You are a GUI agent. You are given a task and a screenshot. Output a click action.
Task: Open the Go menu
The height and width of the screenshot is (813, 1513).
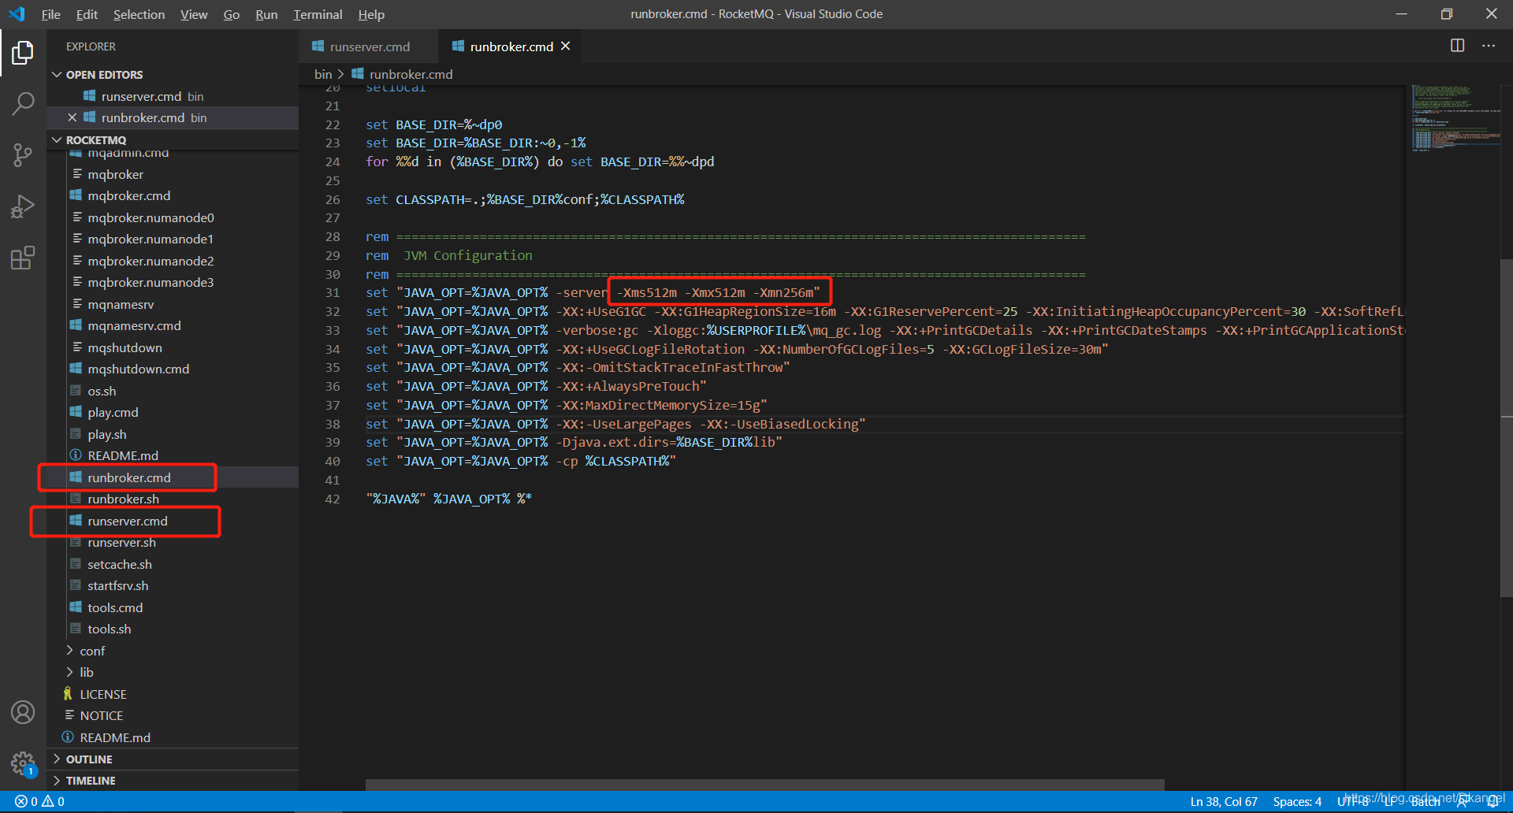click(x=232, y=14)
